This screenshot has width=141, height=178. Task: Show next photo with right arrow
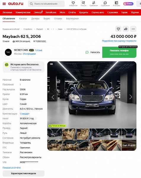pyautogui.click(x=131, y=97)
